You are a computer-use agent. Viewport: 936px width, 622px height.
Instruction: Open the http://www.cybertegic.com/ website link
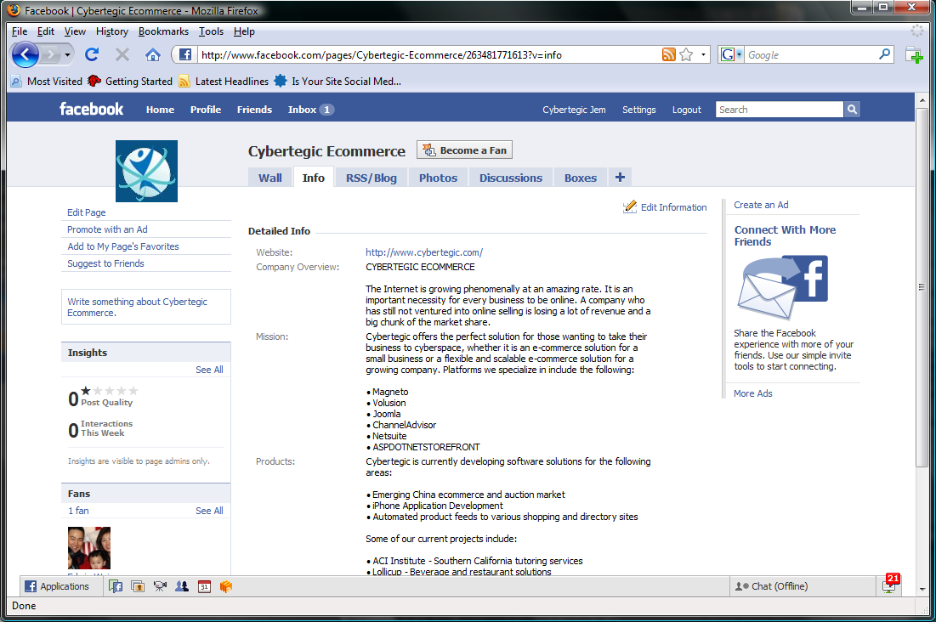(424, 252)
